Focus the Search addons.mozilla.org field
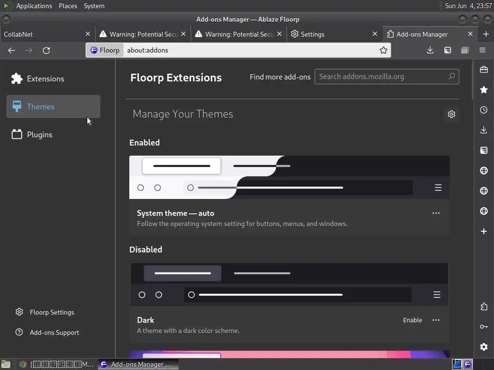Image resolution: width=494 pixels, height=370 pixels. (386, 77)
